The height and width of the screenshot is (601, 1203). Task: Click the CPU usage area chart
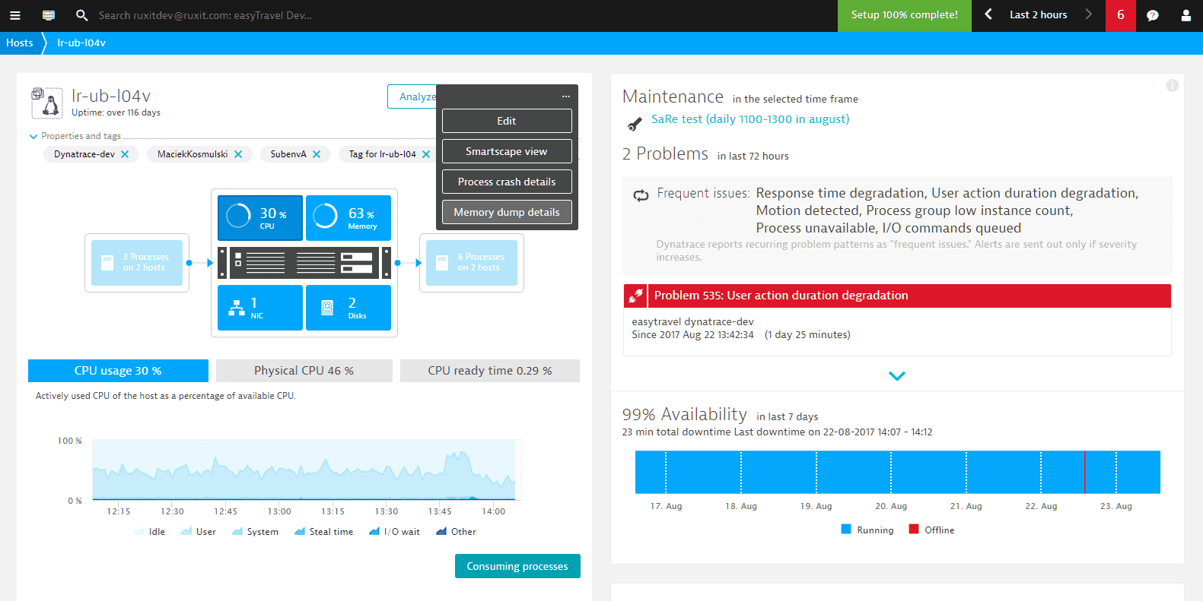(304, 470)
